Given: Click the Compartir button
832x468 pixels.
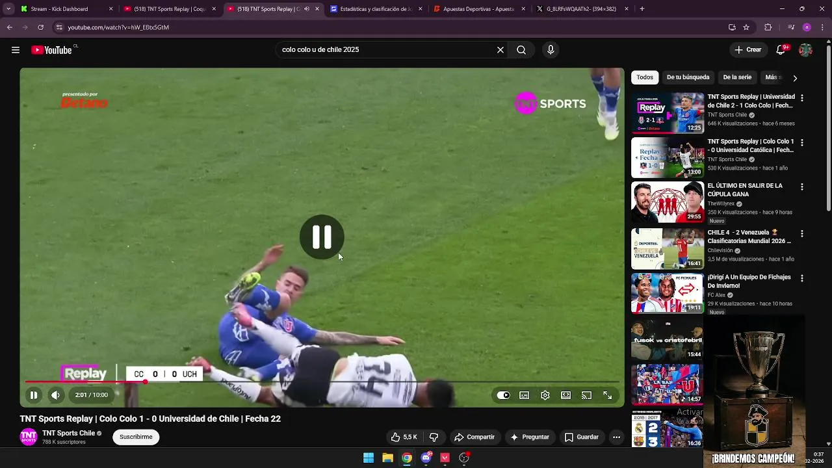Looking at the screenshot, I should pyautogui.click(x=474, y=437).
